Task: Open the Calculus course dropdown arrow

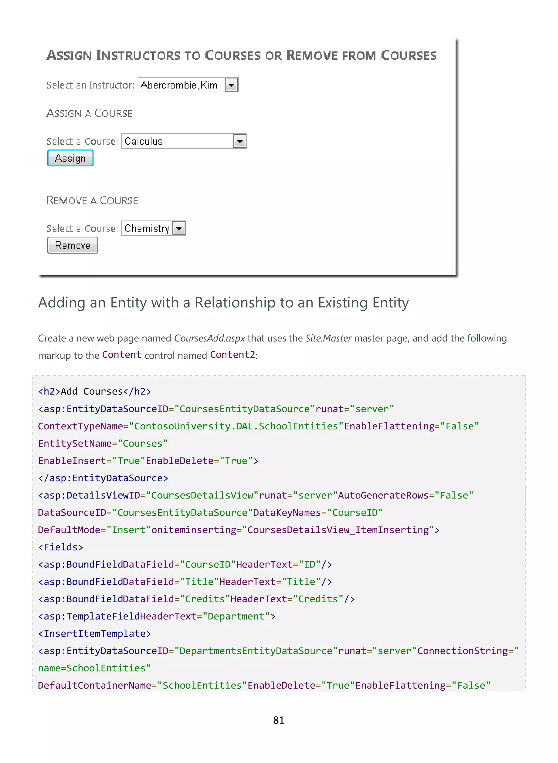Action: click(x=240, y=141)
